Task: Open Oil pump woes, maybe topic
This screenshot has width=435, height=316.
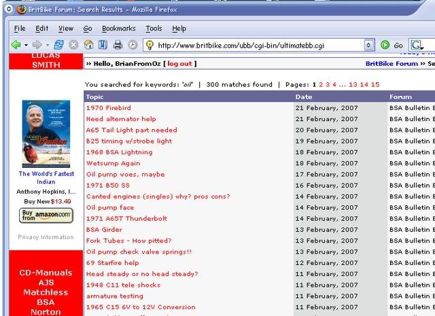Action: (x=125, y=174)
